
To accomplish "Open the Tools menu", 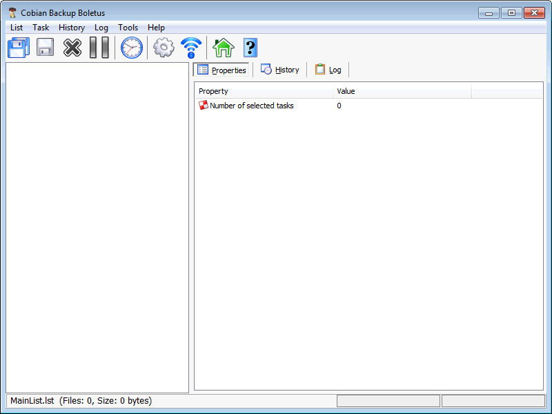I will (128, 28).
